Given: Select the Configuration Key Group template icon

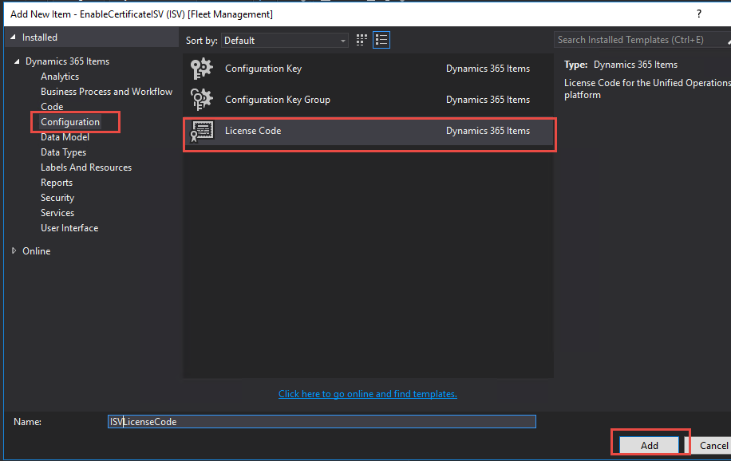Looking at the screenshot, I should [x=201, y=99].
